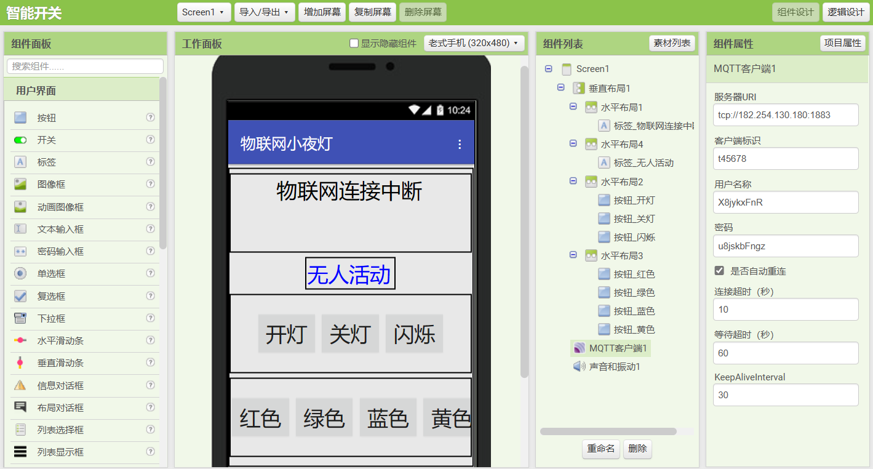The height and width of the screenshot is (469, 873).
Task: Click the 复制屏幕 button
Action: coord(372,12)
